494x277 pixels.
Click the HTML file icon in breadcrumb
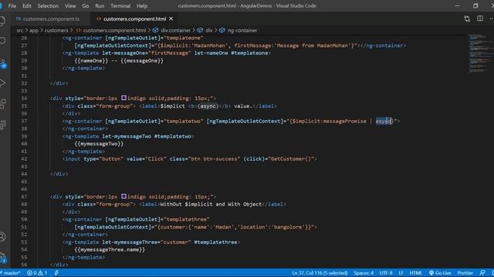tap(79, 31)
